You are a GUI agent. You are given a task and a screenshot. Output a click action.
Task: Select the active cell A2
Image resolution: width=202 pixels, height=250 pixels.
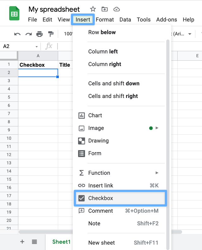[38, 73]
